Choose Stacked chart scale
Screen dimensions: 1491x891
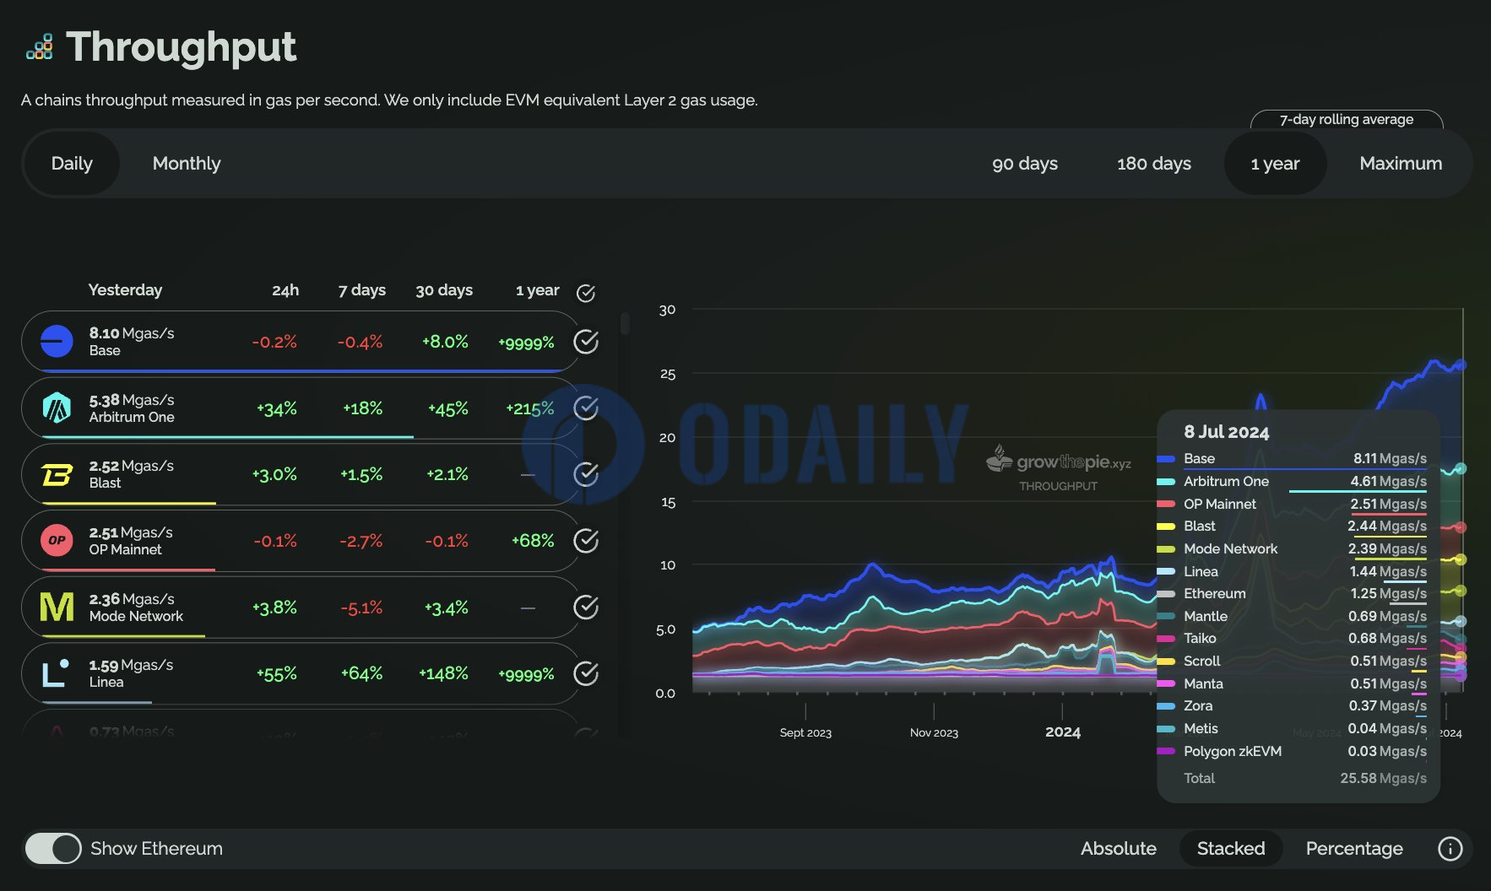point(1231,849)
